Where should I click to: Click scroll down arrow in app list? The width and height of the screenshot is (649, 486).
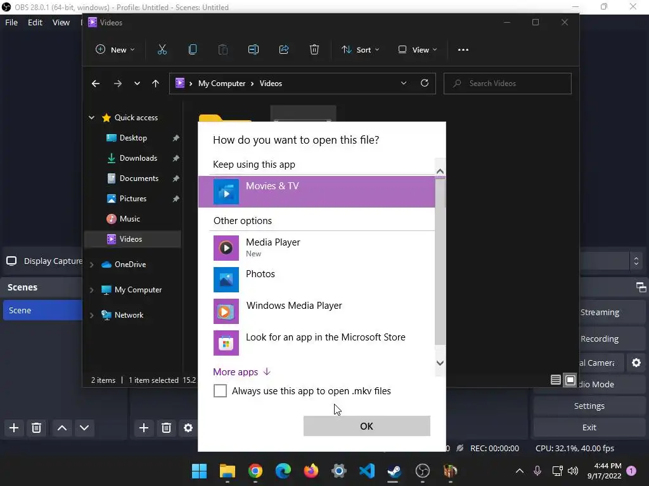pos(440,363)
